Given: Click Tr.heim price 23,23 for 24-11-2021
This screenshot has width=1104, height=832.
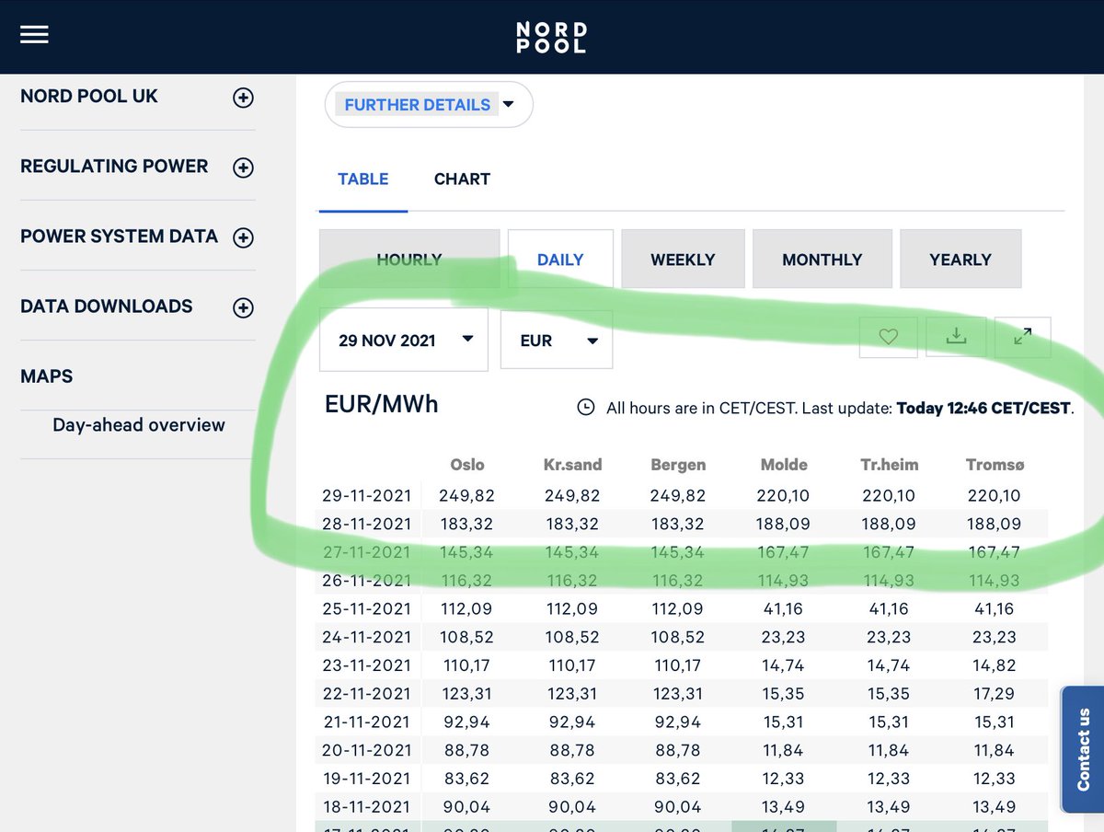Looking at the screenshot, I should click(x=889, y=637).
